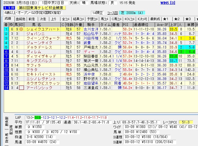
Task: Sort by the 上3F column header
Action: pos(173,25)
